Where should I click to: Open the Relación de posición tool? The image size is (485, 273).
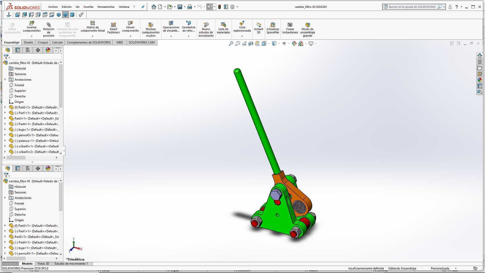(x=49, y=30)
